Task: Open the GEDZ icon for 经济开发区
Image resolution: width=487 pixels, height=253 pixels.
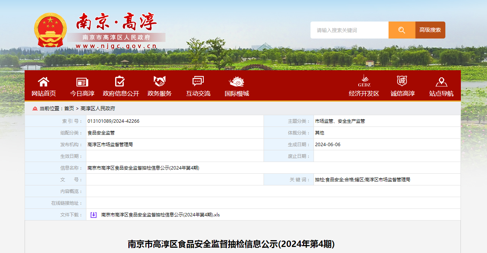Action: 364,81
